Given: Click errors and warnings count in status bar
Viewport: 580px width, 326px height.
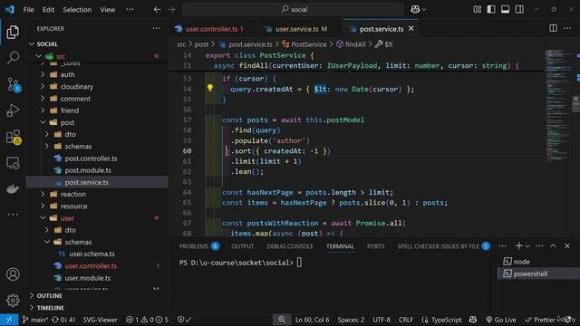Looking at the screenshot, I should tap(147, 320).
